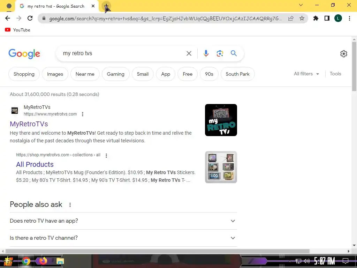
Task: Open the taskbar network status icon
Action: click(x=298, y=261)
